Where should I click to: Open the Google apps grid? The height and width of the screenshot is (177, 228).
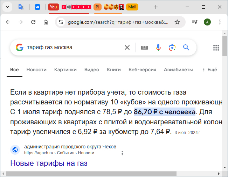click(216, 48)
